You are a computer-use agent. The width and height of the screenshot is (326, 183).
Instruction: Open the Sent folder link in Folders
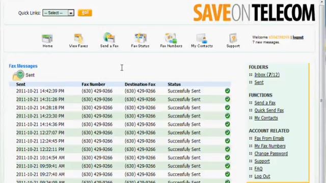259,82
